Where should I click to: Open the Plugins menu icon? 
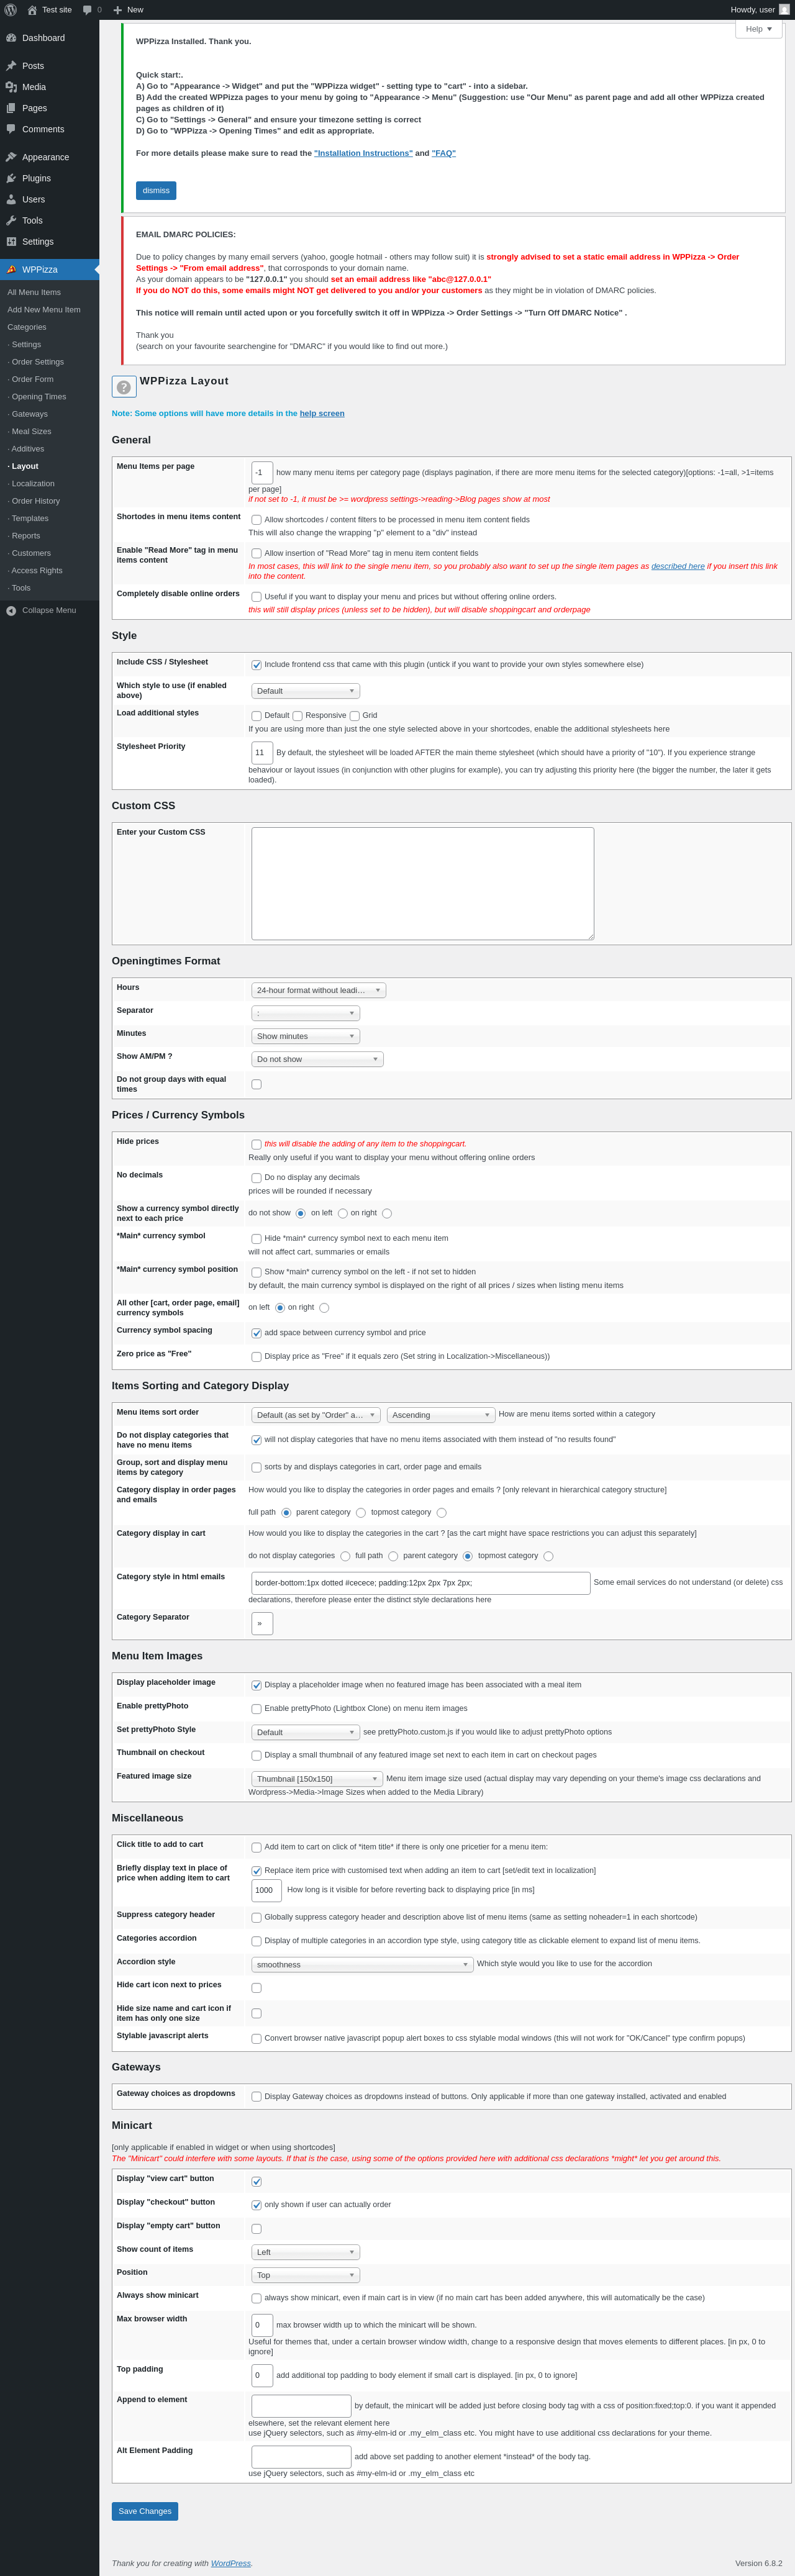[x=11, y=178]
